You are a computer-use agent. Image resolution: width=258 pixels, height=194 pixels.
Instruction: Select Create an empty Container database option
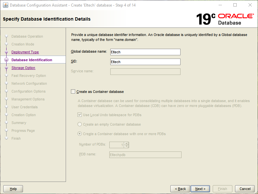(80, 124)
